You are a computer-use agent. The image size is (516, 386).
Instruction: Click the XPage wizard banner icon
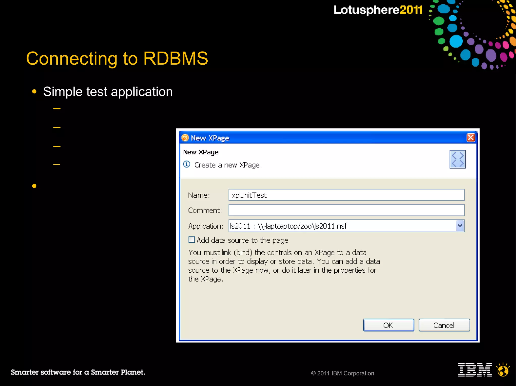(x=457, y=159)
